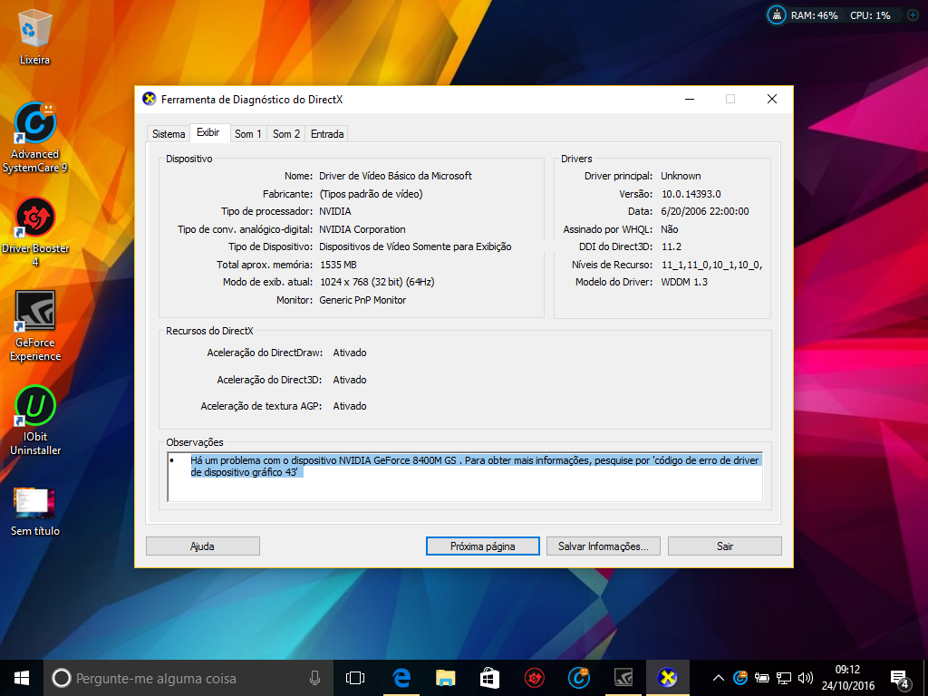Close the DirectX diagnostic window
Viewport: 928px width, 696px height.
[772, 99]
